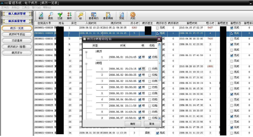
Task: Click the orange 关闭 toolbar icon
Action: pos(133,16)
